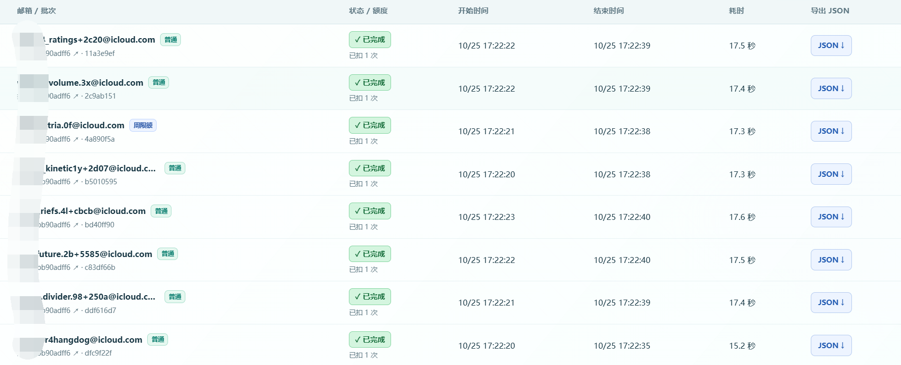
Task: Click the 耗时 column header
Action: tap(736, 11)
